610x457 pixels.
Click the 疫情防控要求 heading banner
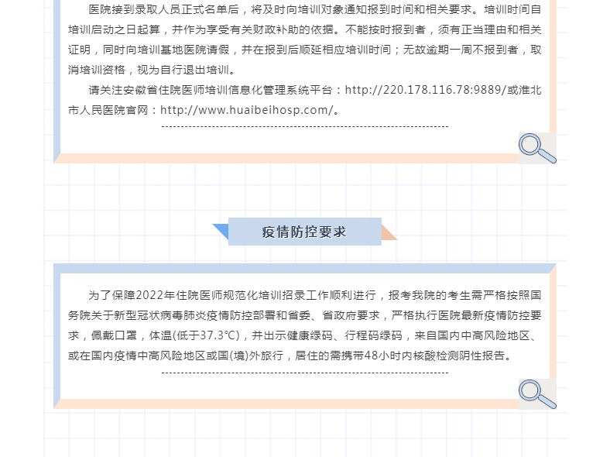[304, 232]
